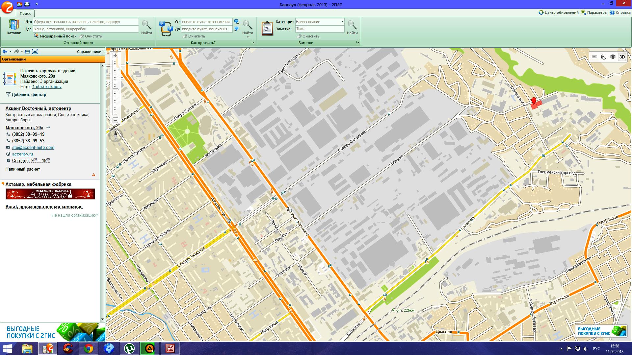This screenshot has height=355, width=632.
Task: Open the Категория Наименование combo box
Action: pos(342,22)
